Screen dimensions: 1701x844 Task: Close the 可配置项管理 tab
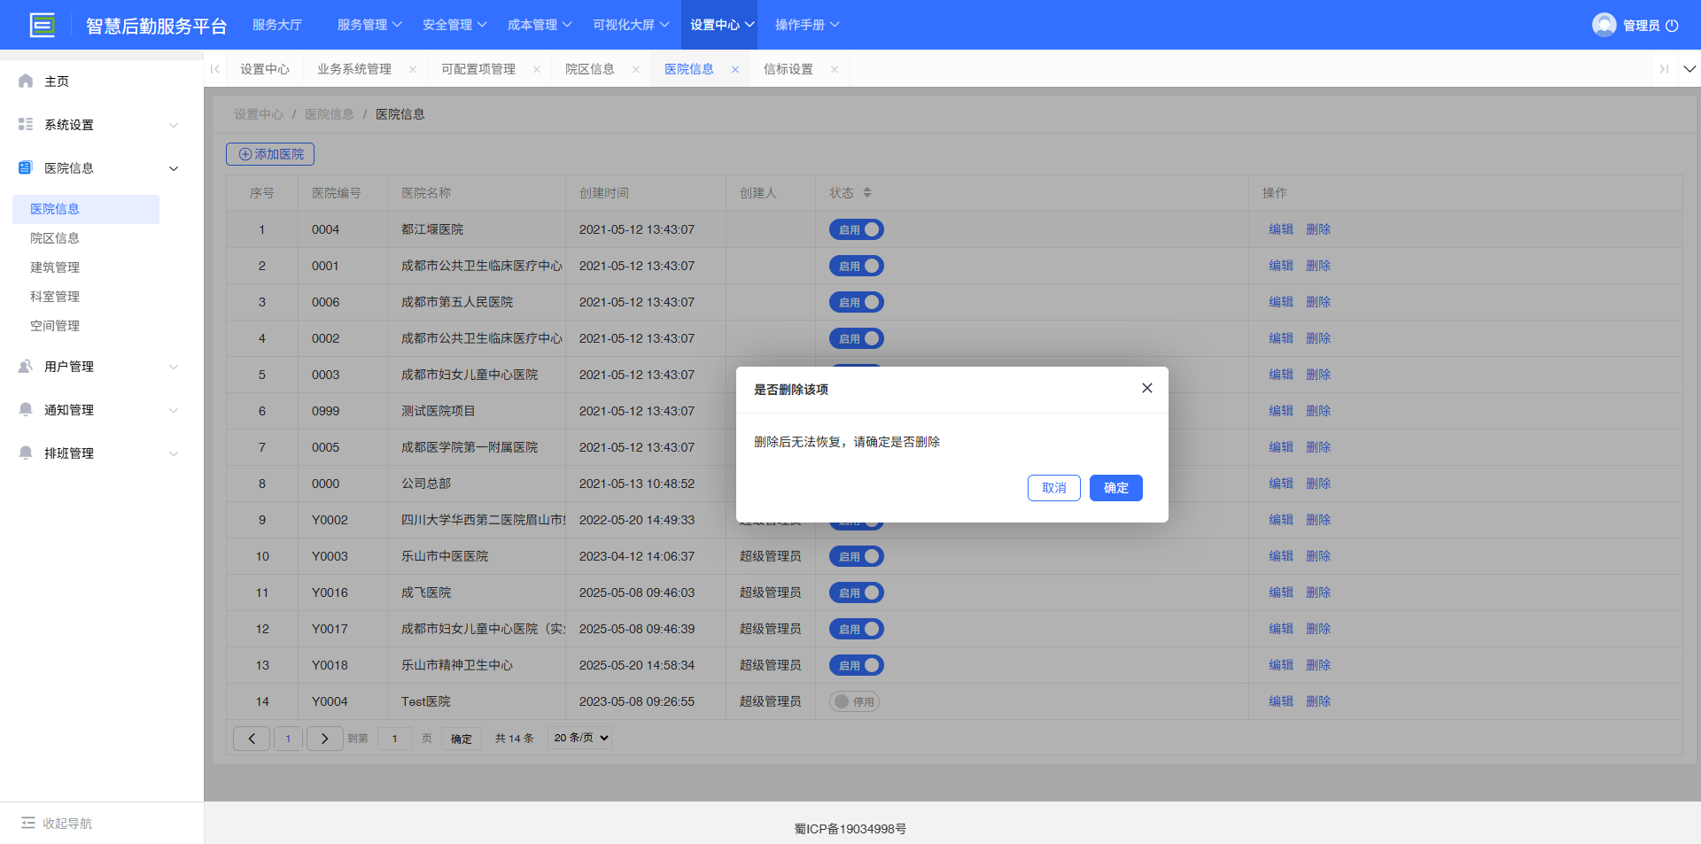(537, 69)
